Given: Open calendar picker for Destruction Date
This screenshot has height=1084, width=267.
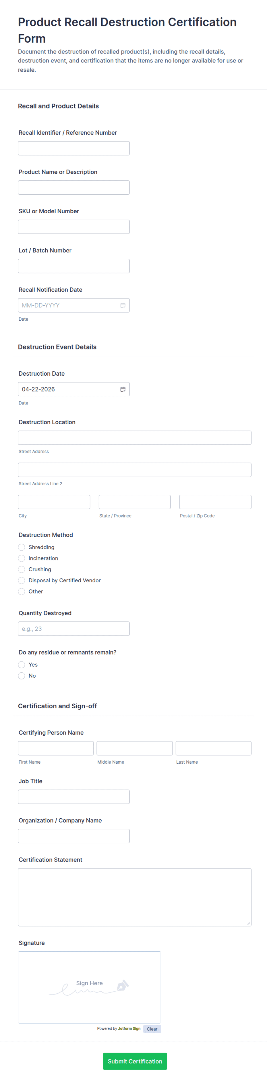Looking at the screenshot, I should tap(123, 389).
